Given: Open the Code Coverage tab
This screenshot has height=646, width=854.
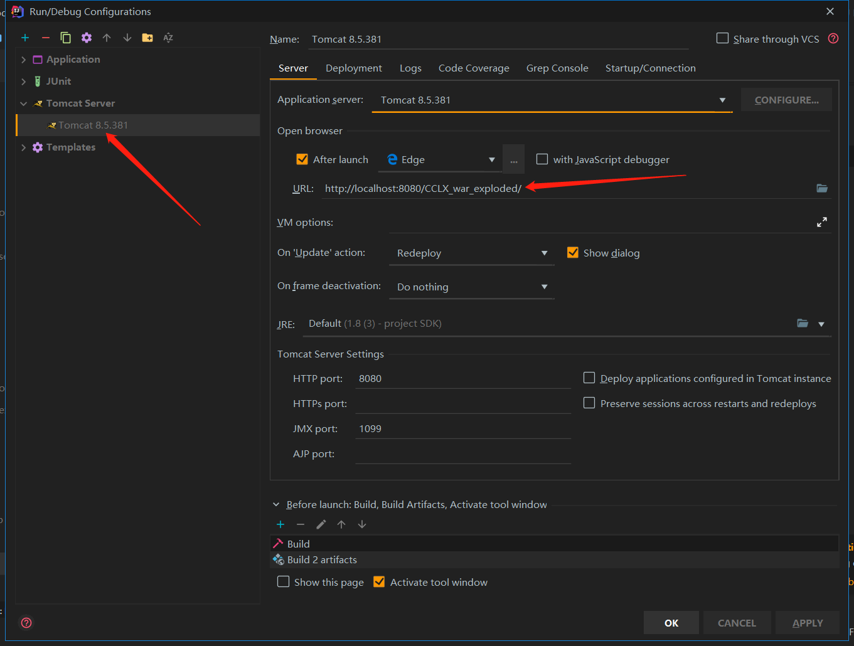Looking at the screenshot, I should pyautogui.click(x=474, y=68).
